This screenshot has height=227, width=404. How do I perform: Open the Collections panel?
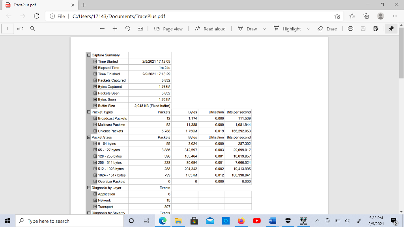pyautogui.click(x=366, y=16)
